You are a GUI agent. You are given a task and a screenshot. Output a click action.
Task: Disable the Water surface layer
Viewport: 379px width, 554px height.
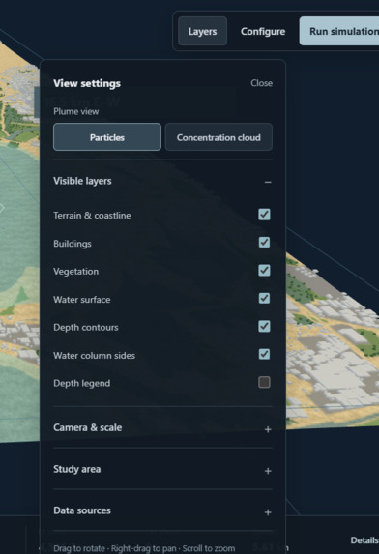tap(264, 298)
